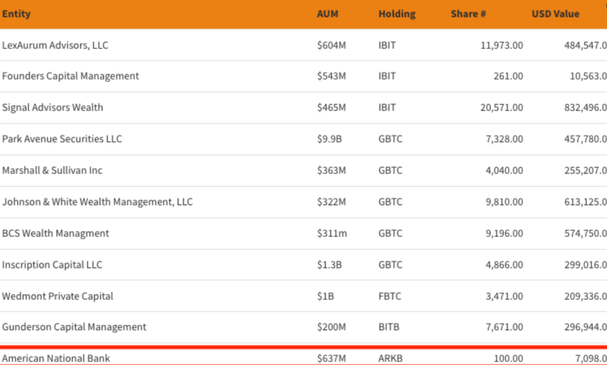Click the AUM column header
The width and height of the screenshot is (607, 365).
tap(328, 14)
